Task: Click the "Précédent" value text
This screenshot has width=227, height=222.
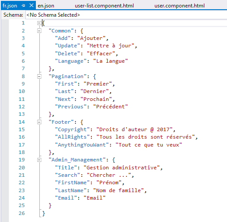Action: tap(110, 107)
